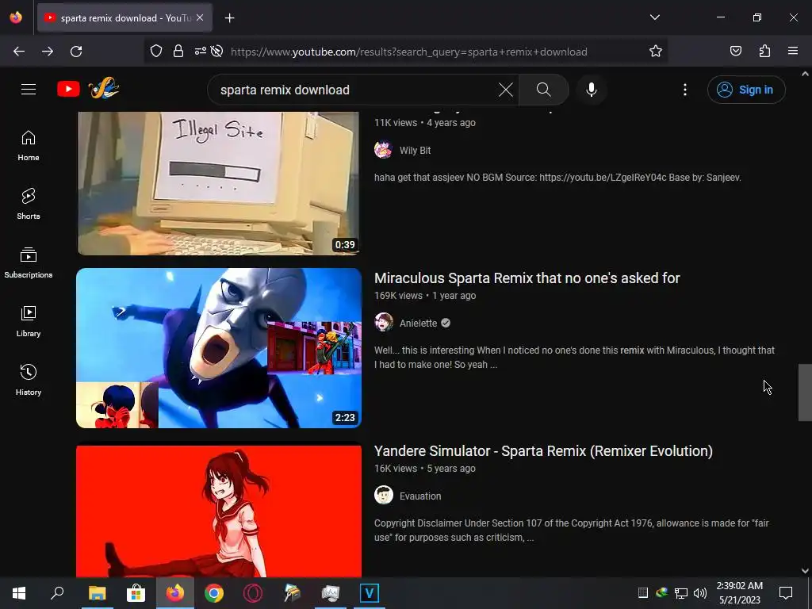Open Subscriptions in sidebar
This screenshot has width=812, height=609.
(x=29, y=262)
